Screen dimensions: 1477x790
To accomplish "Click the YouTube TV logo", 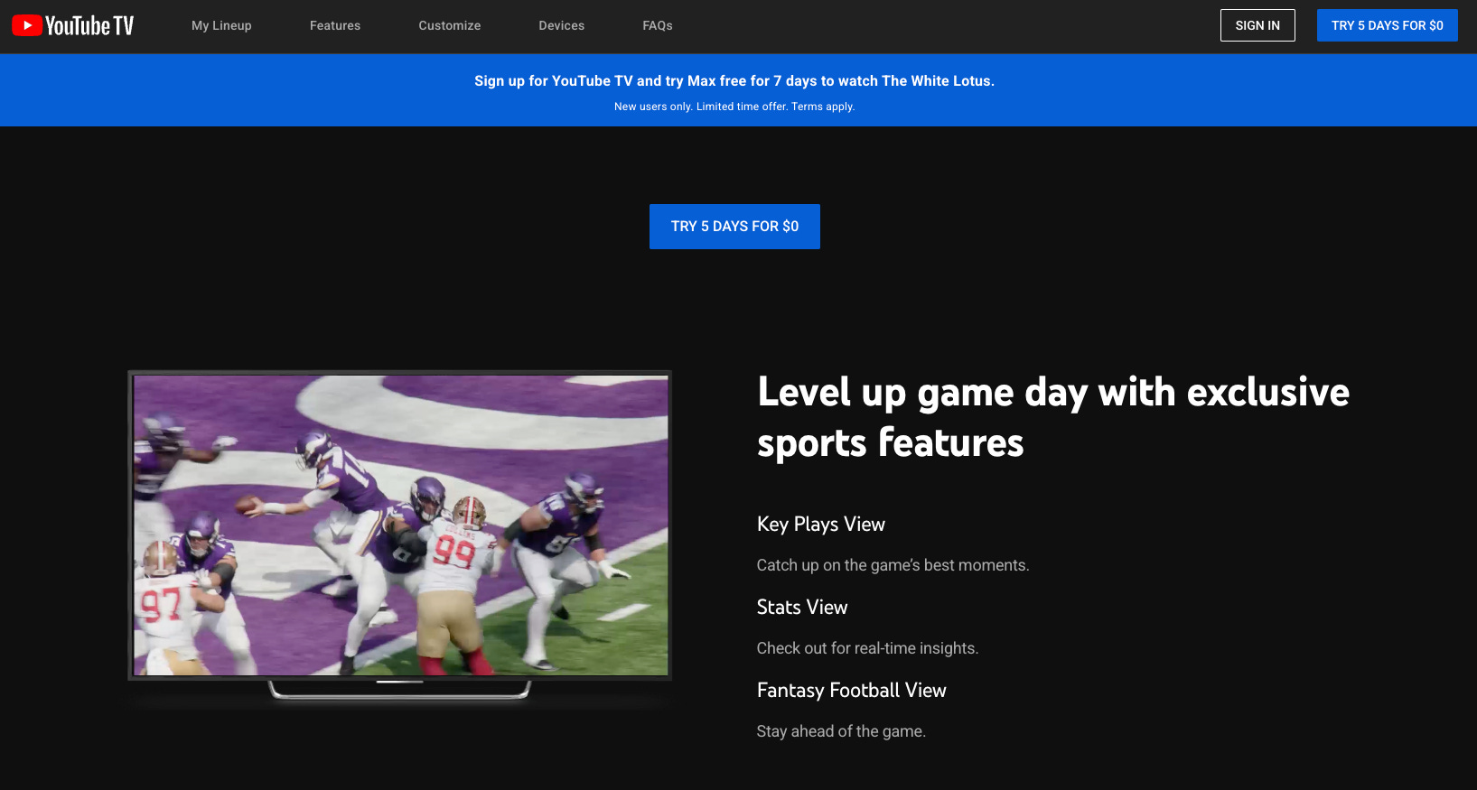I will pos(73,26).
